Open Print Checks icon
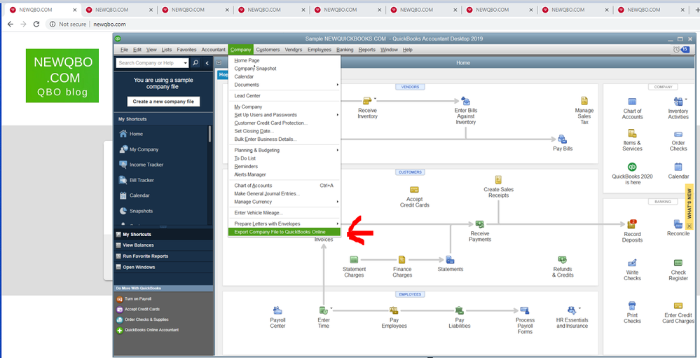Image resolution: width=700 pixels, height=358 pixels. (x=632, y=305)
